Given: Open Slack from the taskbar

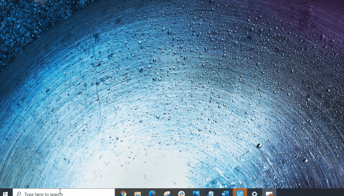Looking at the screenshot, I should point(182,193).
